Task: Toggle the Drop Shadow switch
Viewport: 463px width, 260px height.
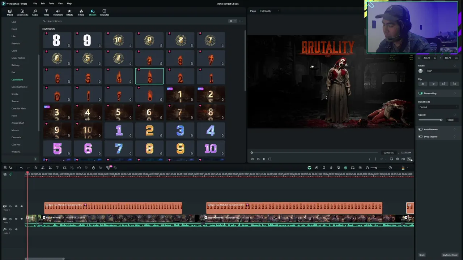Action: [420, 136]
